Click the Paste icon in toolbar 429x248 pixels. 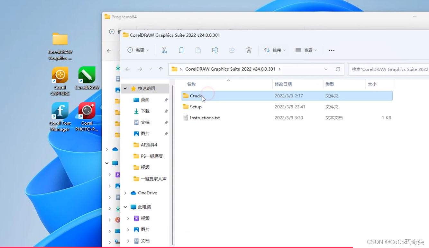pos(198,50)
